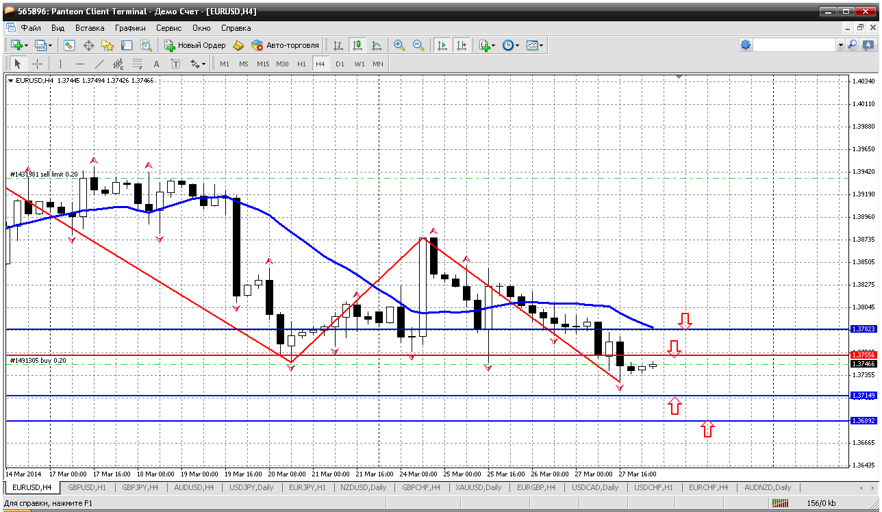Open the Файл menu
Image resolution: width=882 pixels, height=512 pixels.
pyautogui.click(x=31, y=28)
